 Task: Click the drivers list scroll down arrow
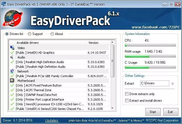tap(112, 108)
